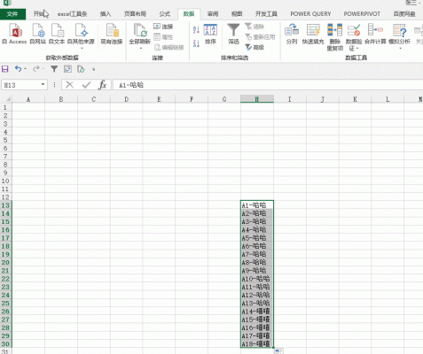This screenshot has height=354, width=423.
Task: Open Customize Quick Access Toolbar dropdown
Action: point(94,69)
